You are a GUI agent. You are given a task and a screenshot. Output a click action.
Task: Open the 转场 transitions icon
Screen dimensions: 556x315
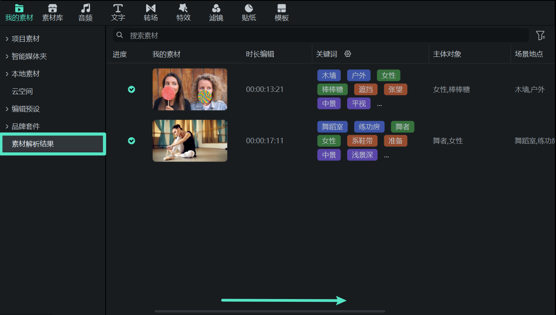point(151,8)
